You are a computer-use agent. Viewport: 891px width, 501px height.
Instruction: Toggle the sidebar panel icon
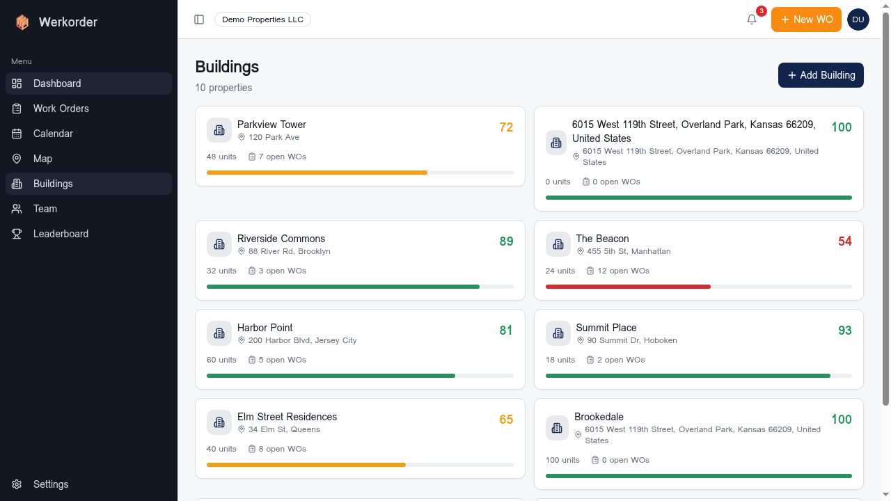click(x=199, y=19)
